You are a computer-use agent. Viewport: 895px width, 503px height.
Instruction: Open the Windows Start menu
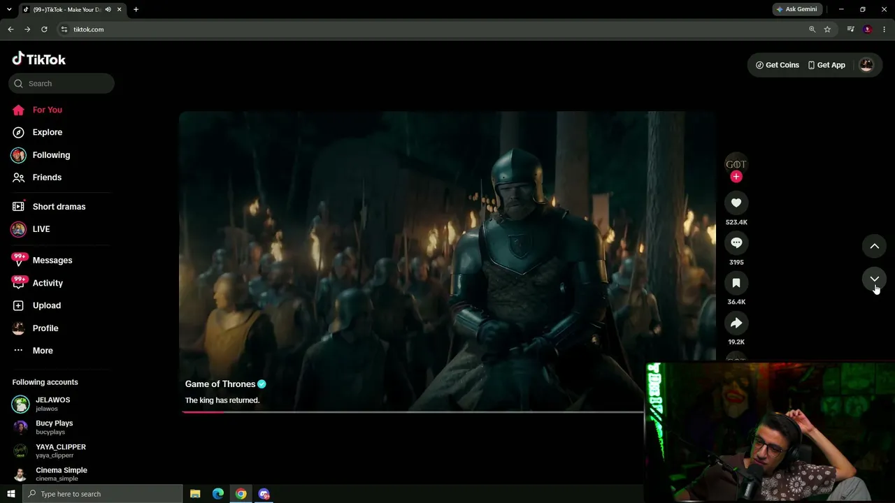[10, 494]
